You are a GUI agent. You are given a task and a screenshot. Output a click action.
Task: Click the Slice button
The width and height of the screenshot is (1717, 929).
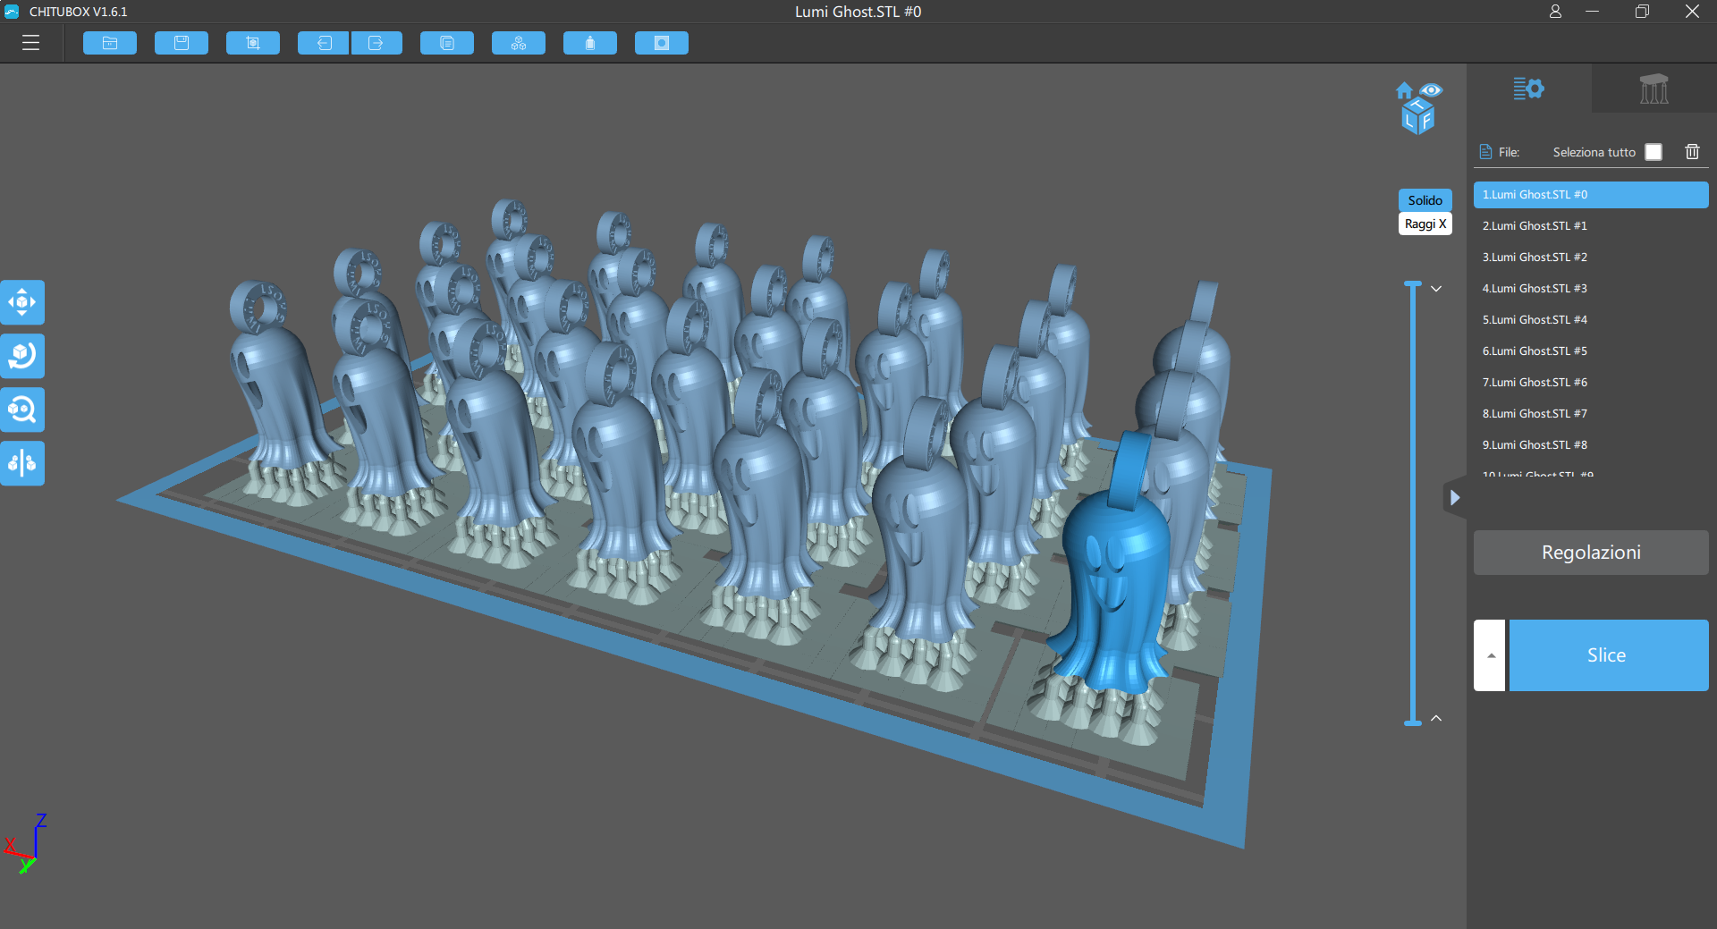(x=1609, y=655)
